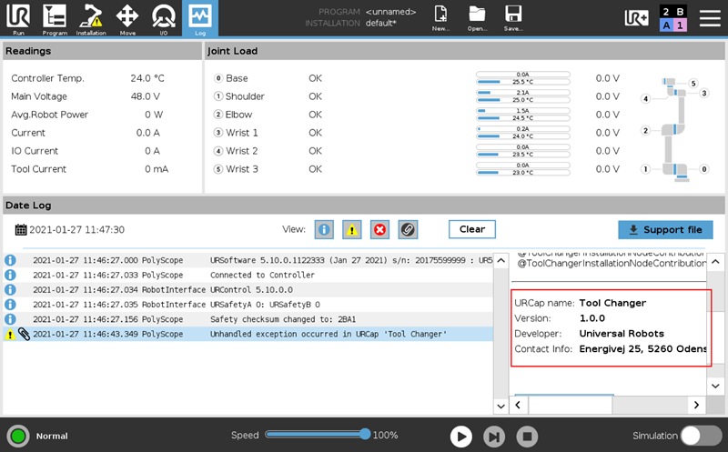This screenshot has width=728, height=452.
Task: Click the Open folder icon
Action: coord(478,17)
